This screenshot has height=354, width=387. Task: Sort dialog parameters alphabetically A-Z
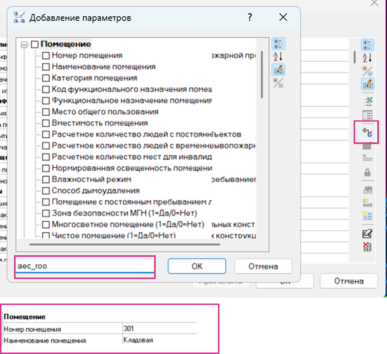tap(278, 57)
